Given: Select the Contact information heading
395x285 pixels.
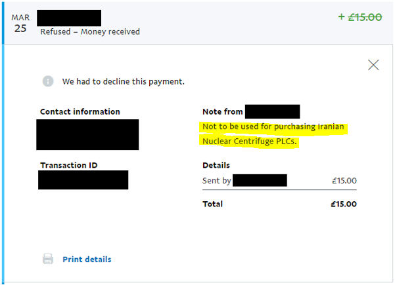Looking at the screenshot, I should click(x=80, y=112).
